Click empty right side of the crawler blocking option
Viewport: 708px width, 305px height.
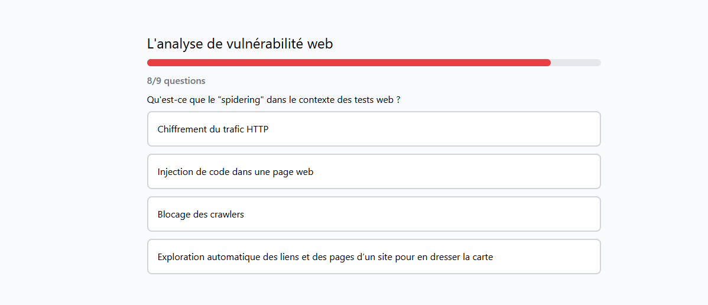tap(502, 214)
